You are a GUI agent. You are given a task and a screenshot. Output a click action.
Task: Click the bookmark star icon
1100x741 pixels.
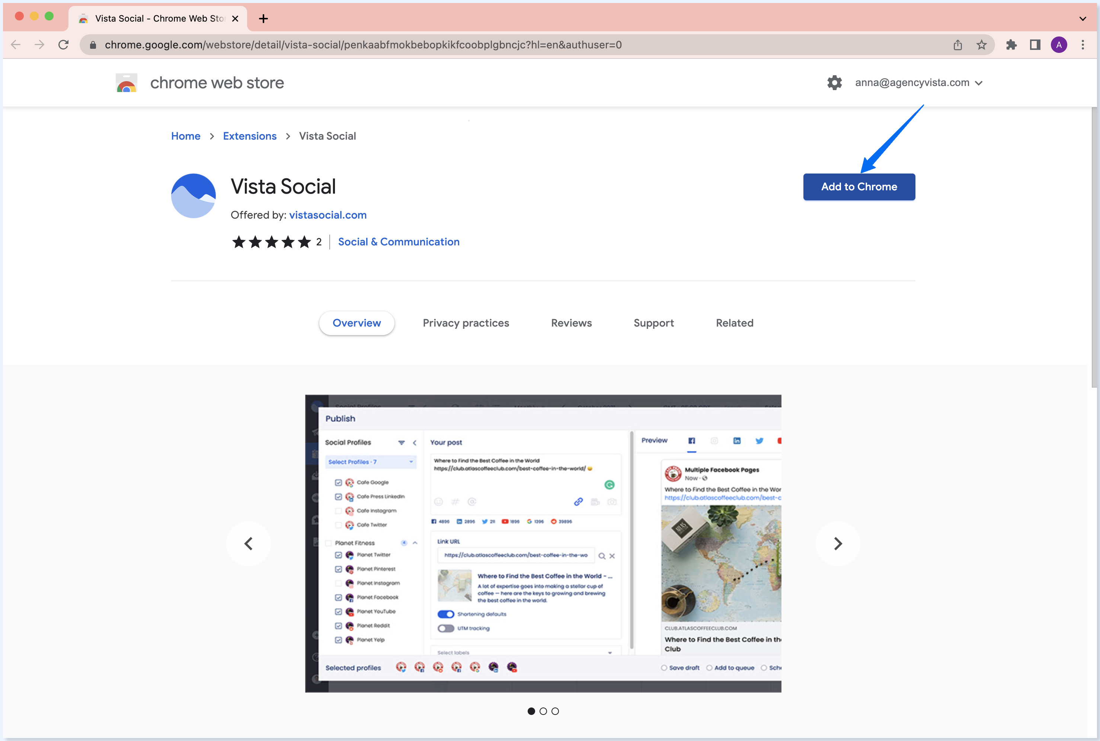(x=981, y=45)
